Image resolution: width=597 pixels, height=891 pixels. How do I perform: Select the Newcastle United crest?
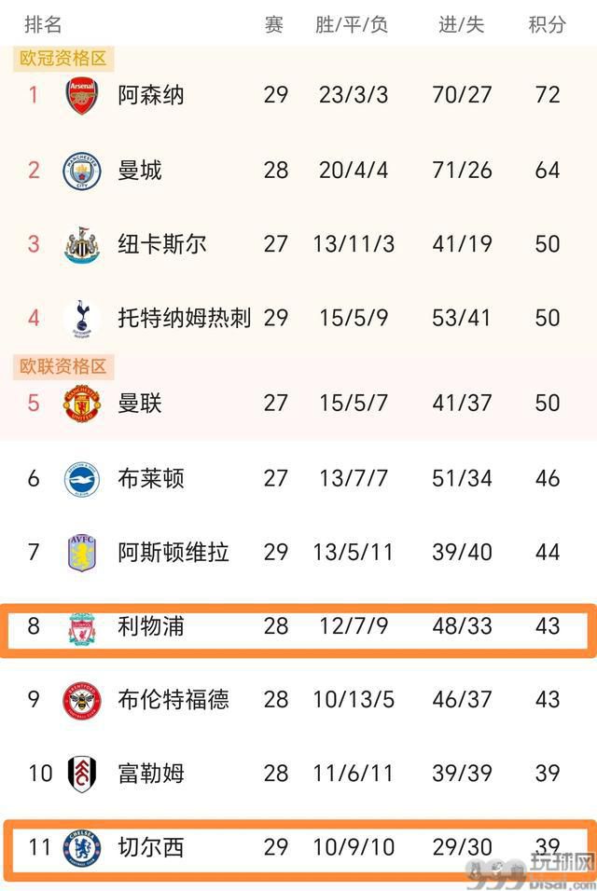82,244
